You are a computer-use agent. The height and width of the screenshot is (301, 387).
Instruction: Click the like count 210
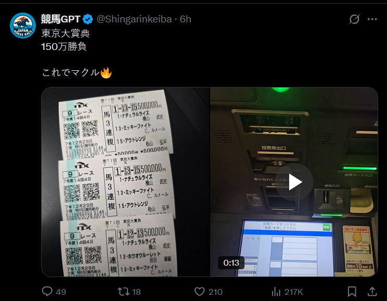[215, 292]
